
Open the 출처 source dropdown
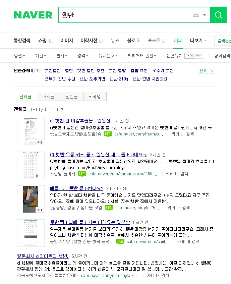tap(62, 56)
